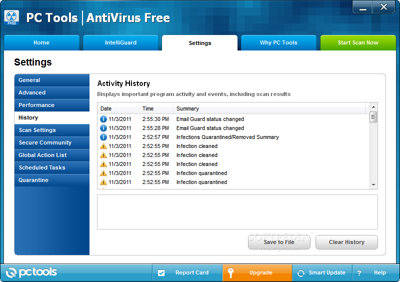Sort history by Summary column header

click(269, 108)
